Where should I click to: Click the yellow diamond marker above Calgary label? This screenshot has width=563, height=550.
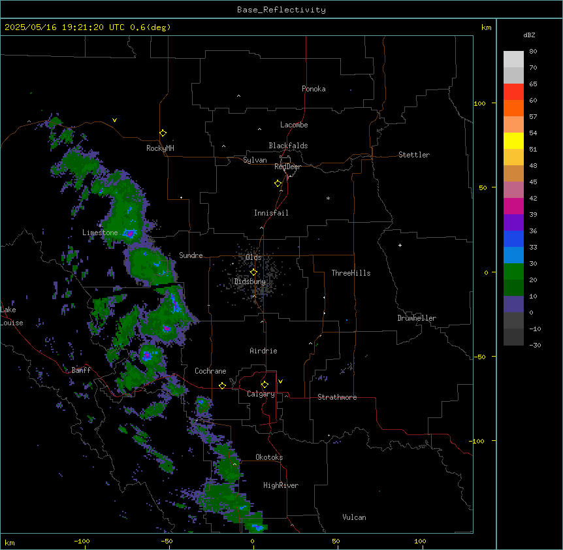pyautogui.click(x=265, y=385)
